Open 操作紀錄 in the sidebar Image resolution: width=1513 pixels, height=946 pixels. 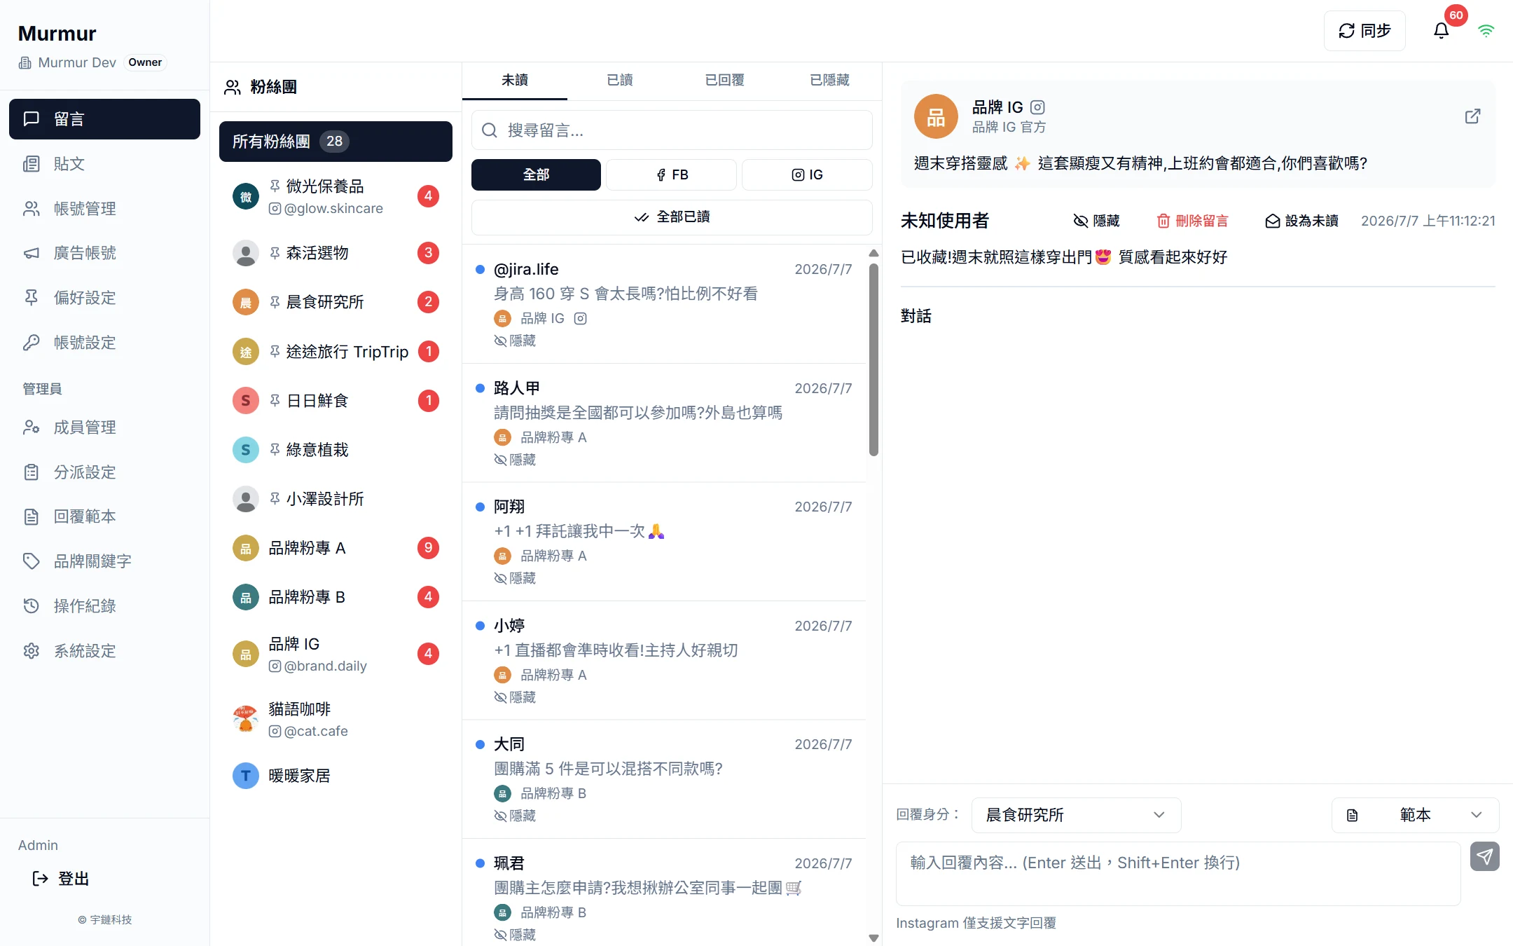[x=104, y=606]
